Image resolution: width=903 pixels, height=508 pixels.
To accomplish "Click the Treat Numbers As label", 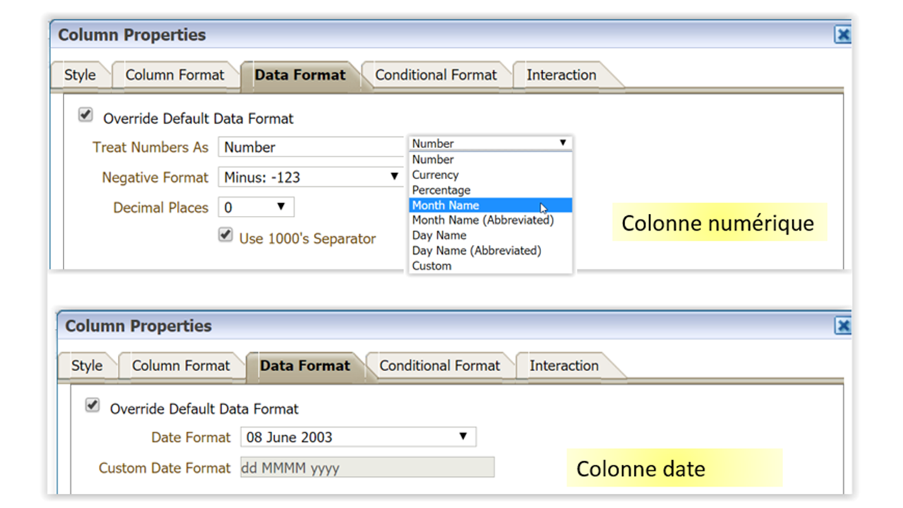I will (x=150, y=147).
